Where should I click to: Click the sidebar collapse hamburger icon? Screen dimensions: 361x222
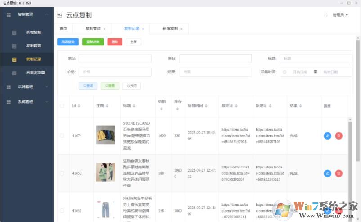59,15
